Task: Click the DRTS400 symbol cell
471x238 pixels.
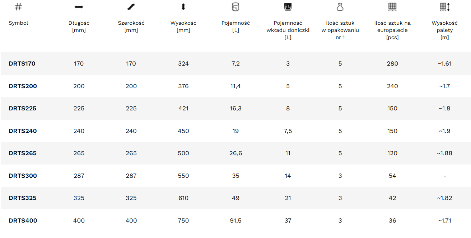Action: pos(23,220)
